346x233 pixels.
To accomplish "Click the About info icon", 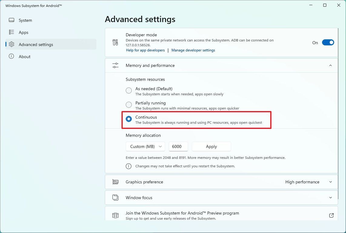I will 11,57.
